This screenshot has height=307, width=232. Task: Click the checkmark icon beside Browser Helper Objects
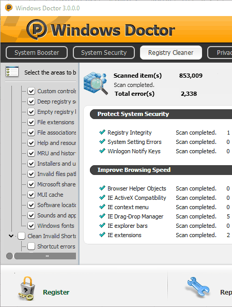[x=102, y=188]
